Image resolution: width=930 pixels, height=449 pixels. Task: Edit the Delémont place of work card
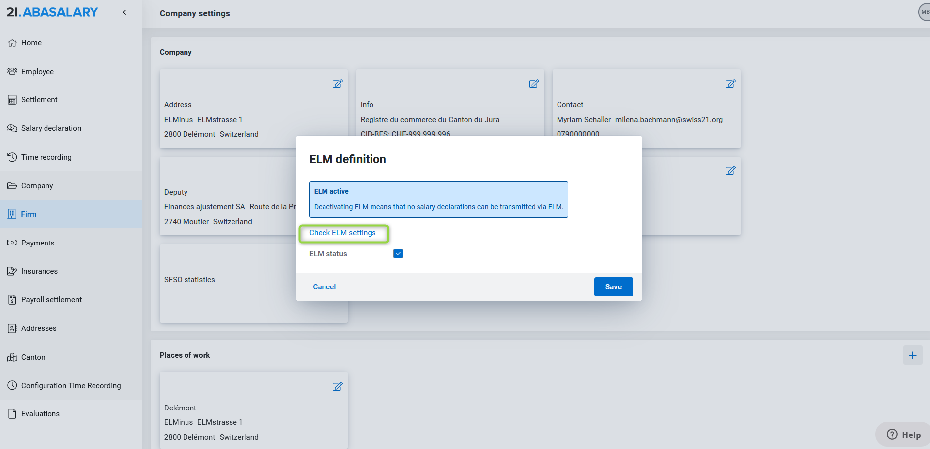[x=337, y=386]
